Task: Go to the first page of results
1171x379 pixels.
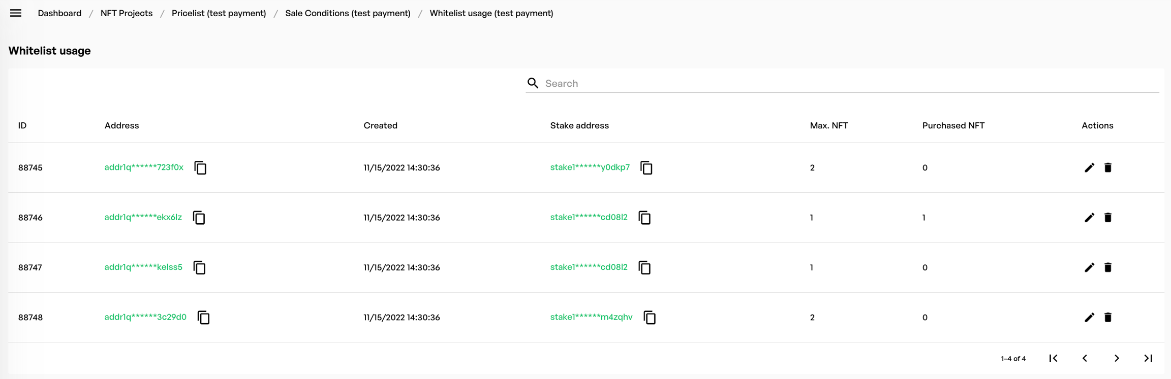Action: coord(1053,358)
